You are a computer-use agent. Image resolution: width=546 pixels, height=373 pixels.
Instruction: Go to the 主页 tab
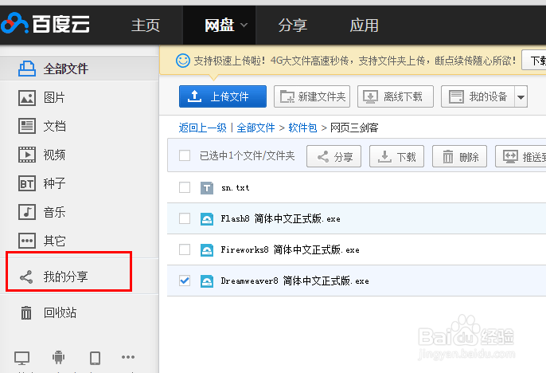(146, 26)
